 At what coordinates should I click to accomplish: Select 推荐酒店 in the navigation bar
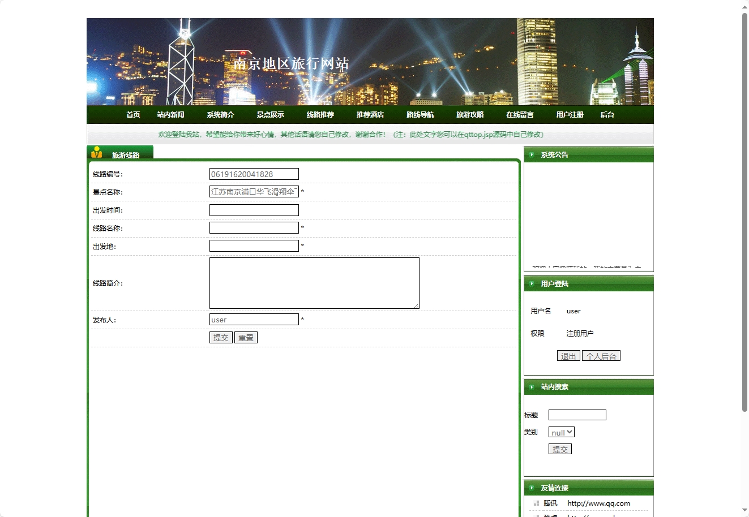coord(370,115)
